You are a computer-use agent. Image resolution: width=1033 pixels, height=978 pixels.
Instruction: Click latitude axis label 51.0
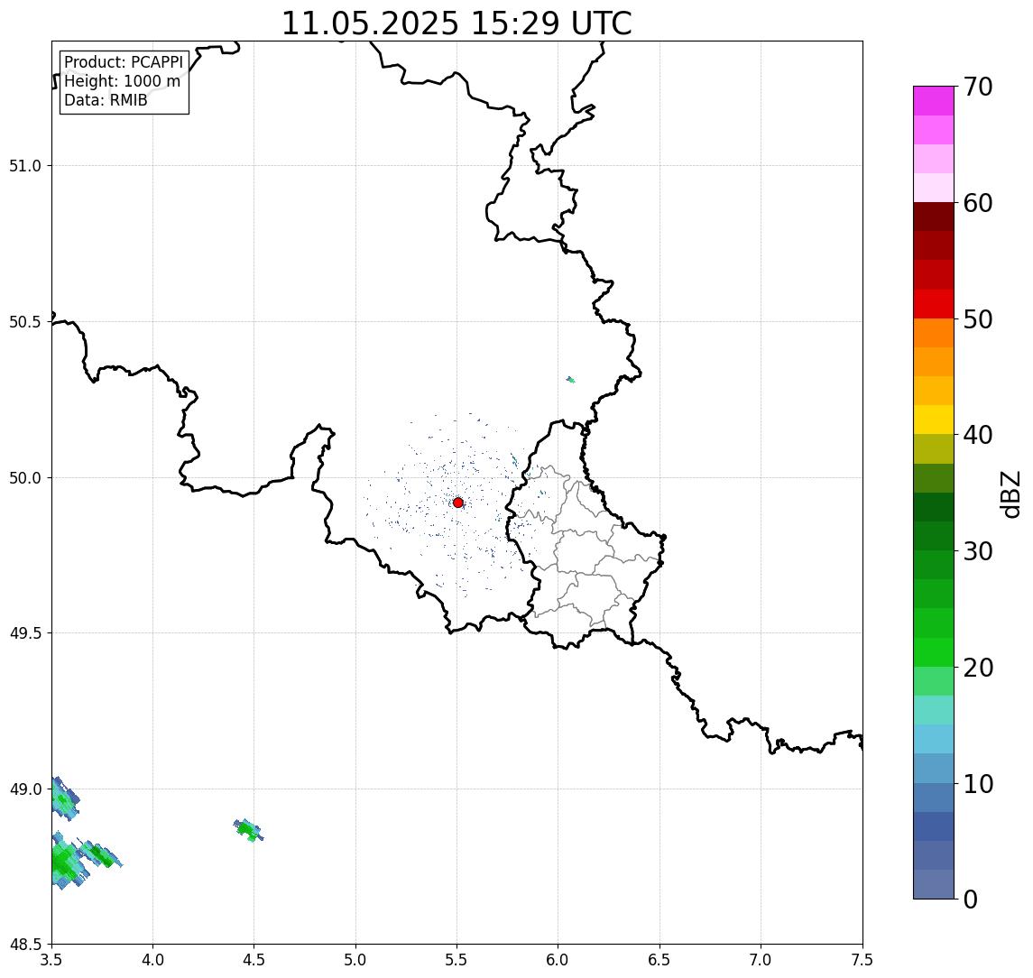tap(25, 165)
